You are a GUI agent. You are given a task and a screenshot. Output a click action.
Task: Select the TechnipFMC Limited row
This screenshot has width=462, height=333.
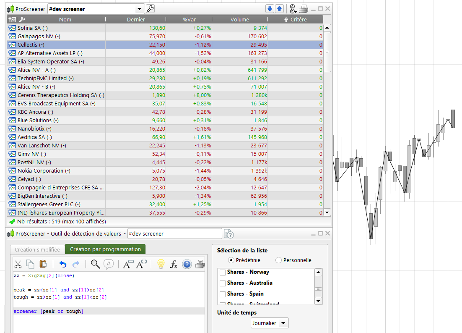tap(165, 78)
